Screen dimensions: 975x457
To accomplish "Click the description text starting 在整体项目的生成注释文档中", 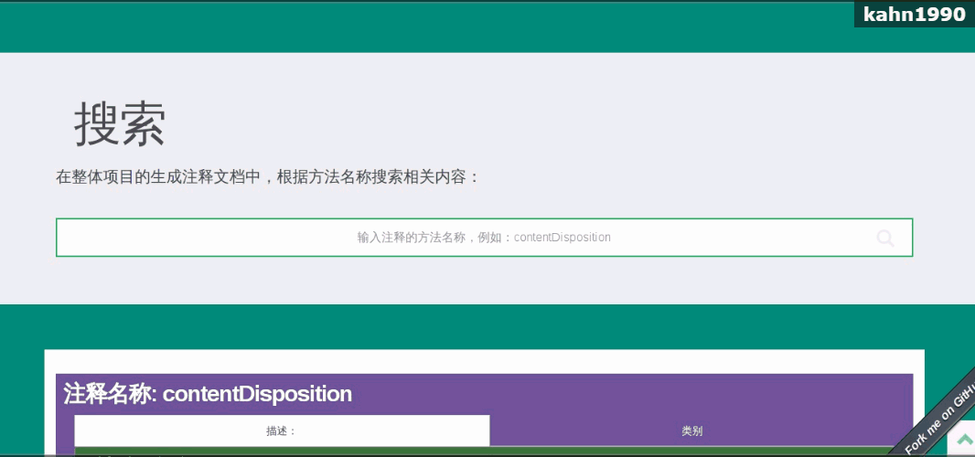I will pyautogui.click(x=268, y=177).
